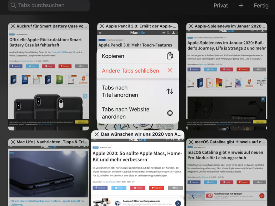
Task: Close the Mac Life Nachrichten tab
Action: coord(13,142)
